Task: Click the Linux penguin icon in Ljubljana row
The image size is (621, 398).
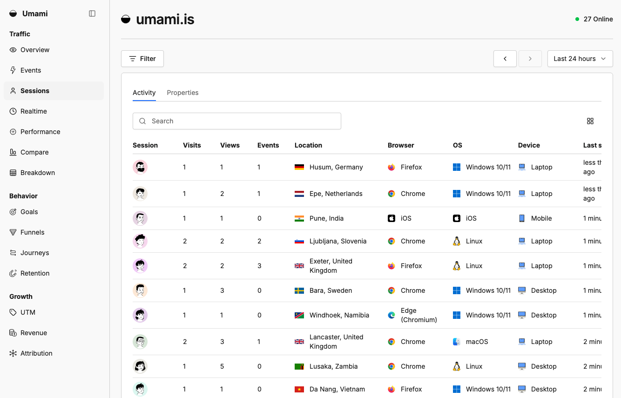Action: 457,241
